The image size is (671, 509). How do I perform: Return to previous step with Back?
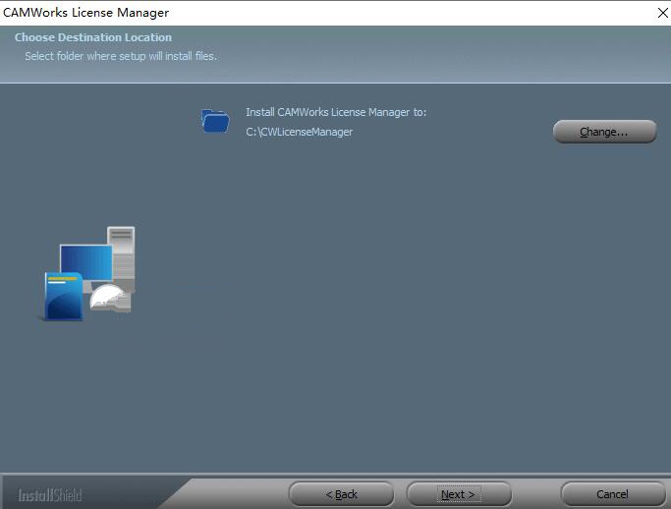pyautogui.click(x=341, y=494)
